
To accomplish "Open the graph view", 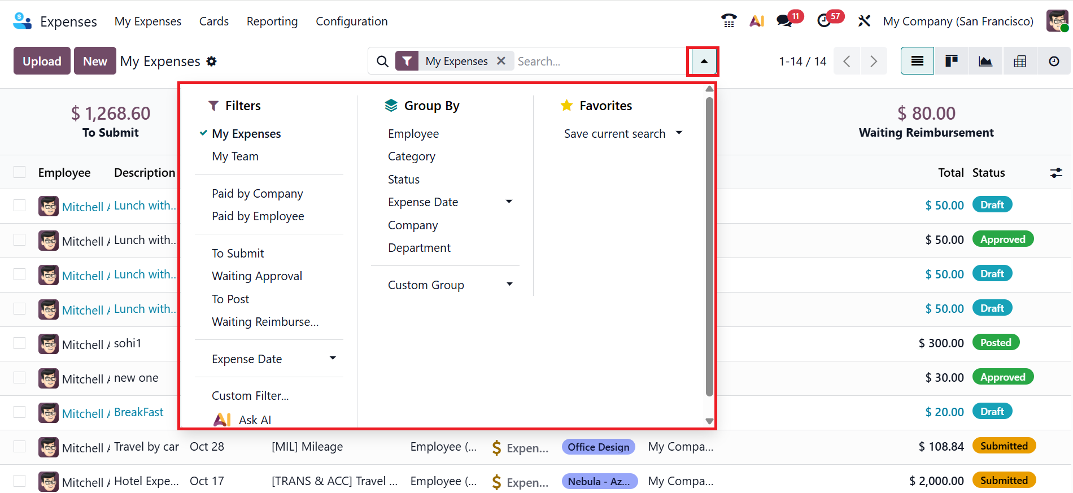I will [985, 61].
